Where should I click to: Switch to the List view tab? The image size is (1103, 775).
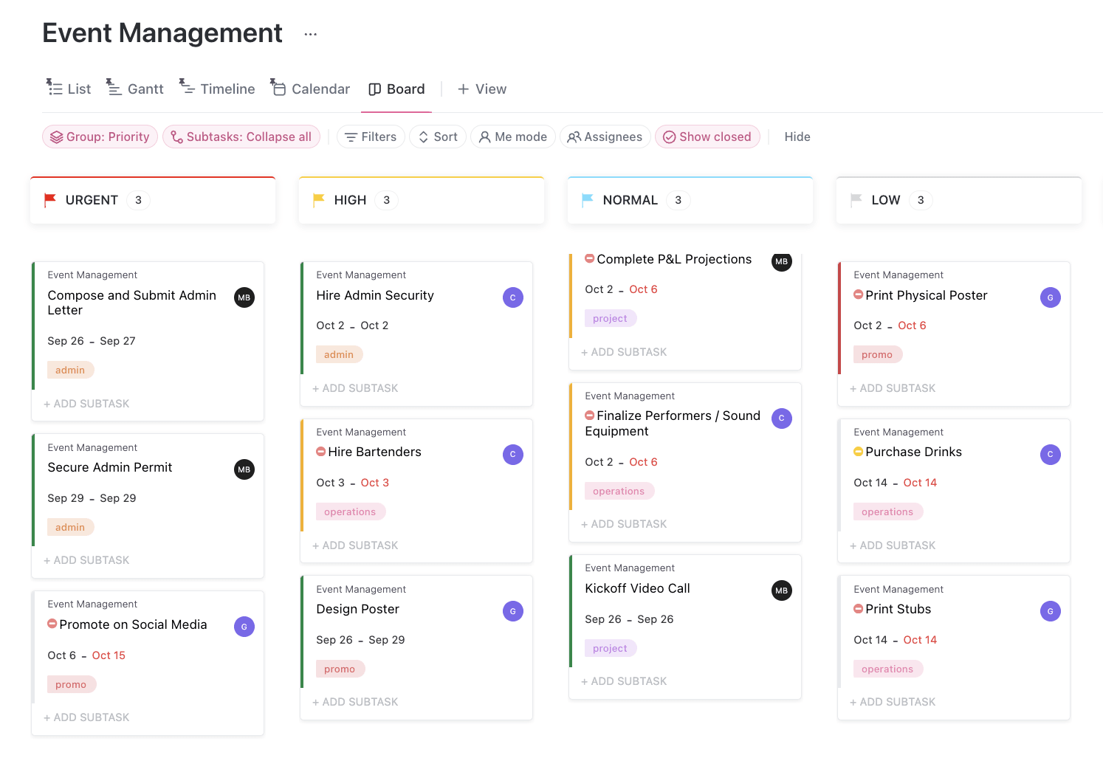click(69, 89)
